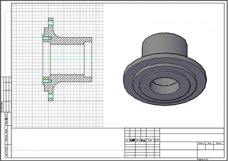
Task: Click the "Изм." column header in the revision table
Action: 127,140
